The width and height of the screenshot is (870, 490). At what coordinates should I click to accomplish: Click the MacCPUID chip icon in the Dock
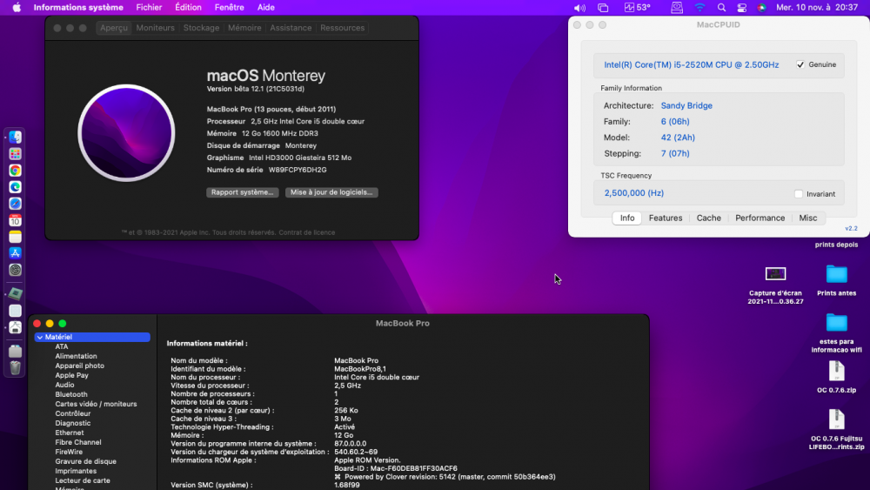[15, 293]
